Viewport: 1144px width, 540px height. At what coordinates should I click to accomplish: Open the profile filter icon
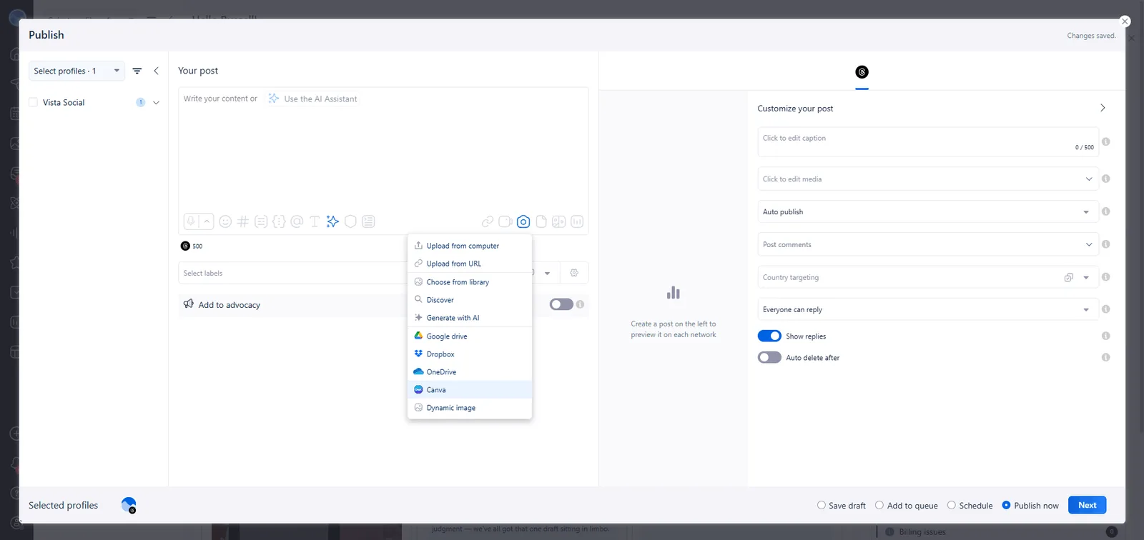pos(137,71)
